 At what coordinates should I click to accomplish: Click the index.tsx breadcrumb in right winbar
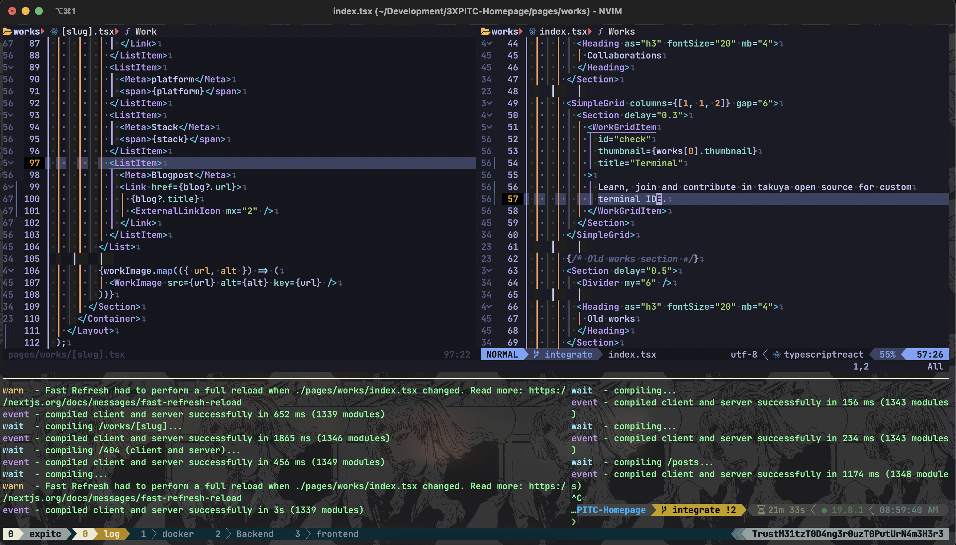point(563,32)
